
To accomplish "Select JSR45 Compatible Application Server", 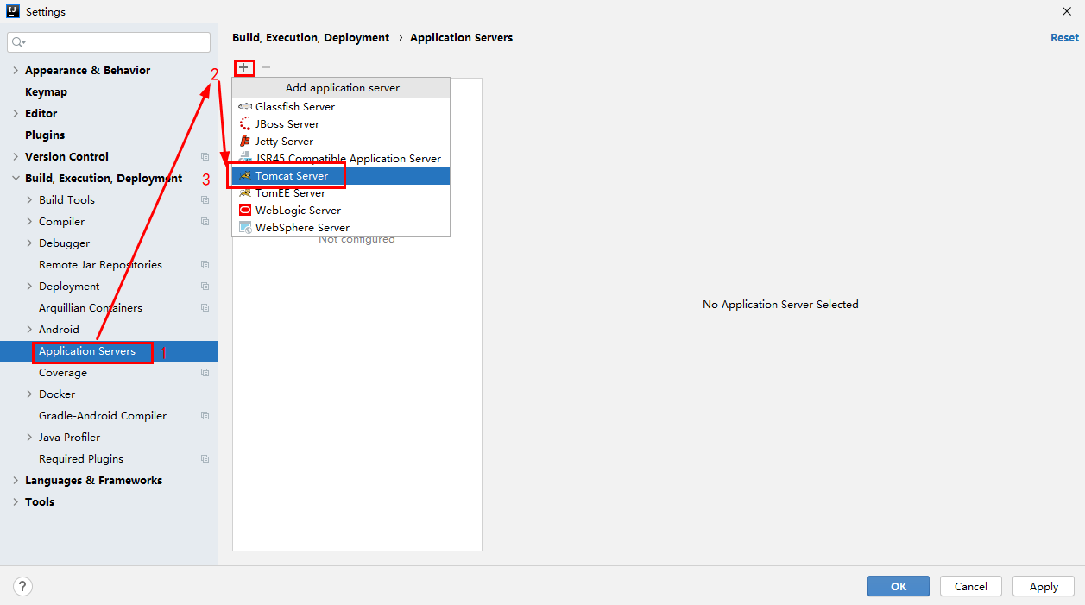I will [341, 159].
